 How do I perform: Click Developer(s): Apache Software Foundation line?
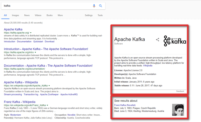click(x=135, y=74)
